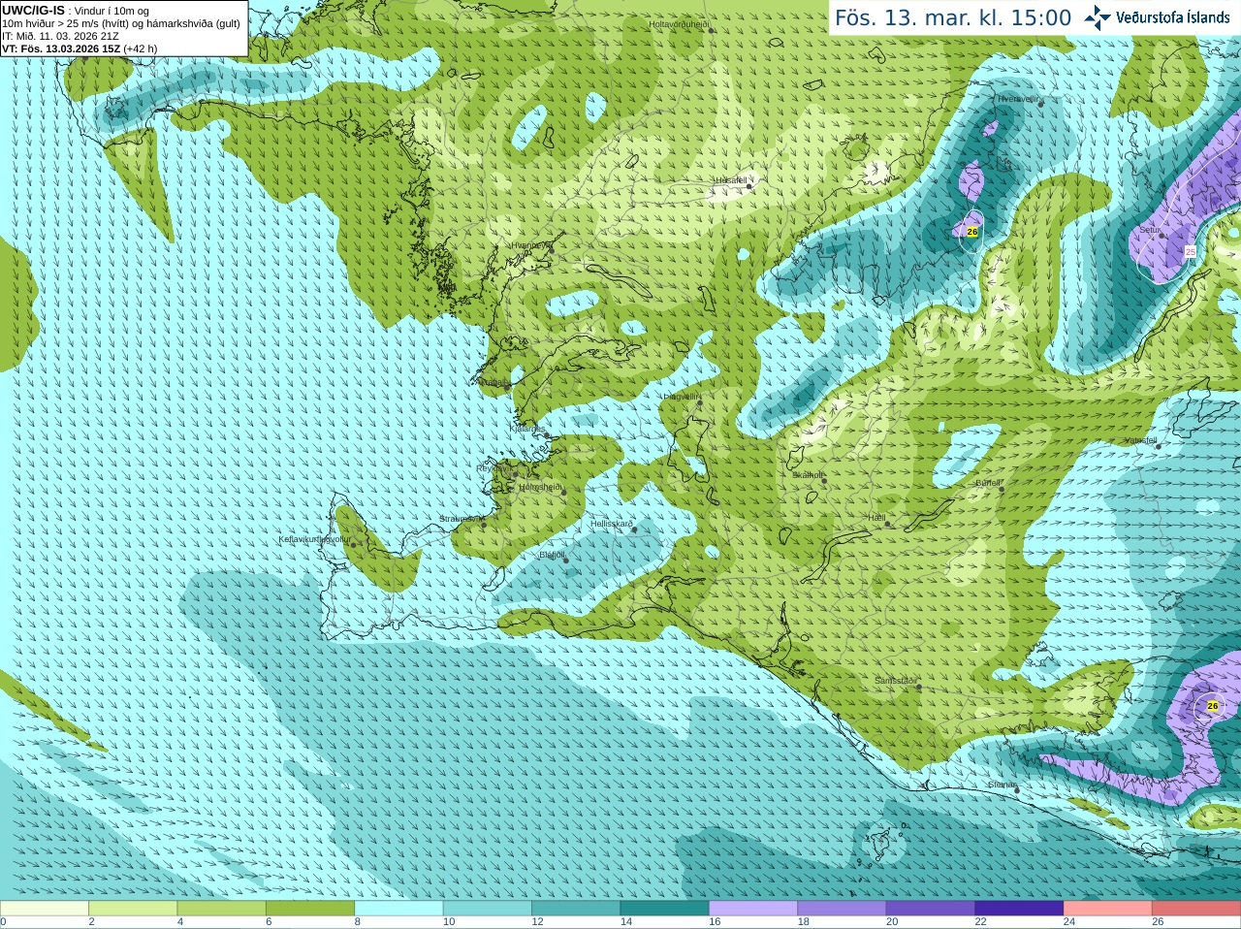Click the Bláfjöll station label
This screenshot has height=929, width=1241.
(552, 555)
